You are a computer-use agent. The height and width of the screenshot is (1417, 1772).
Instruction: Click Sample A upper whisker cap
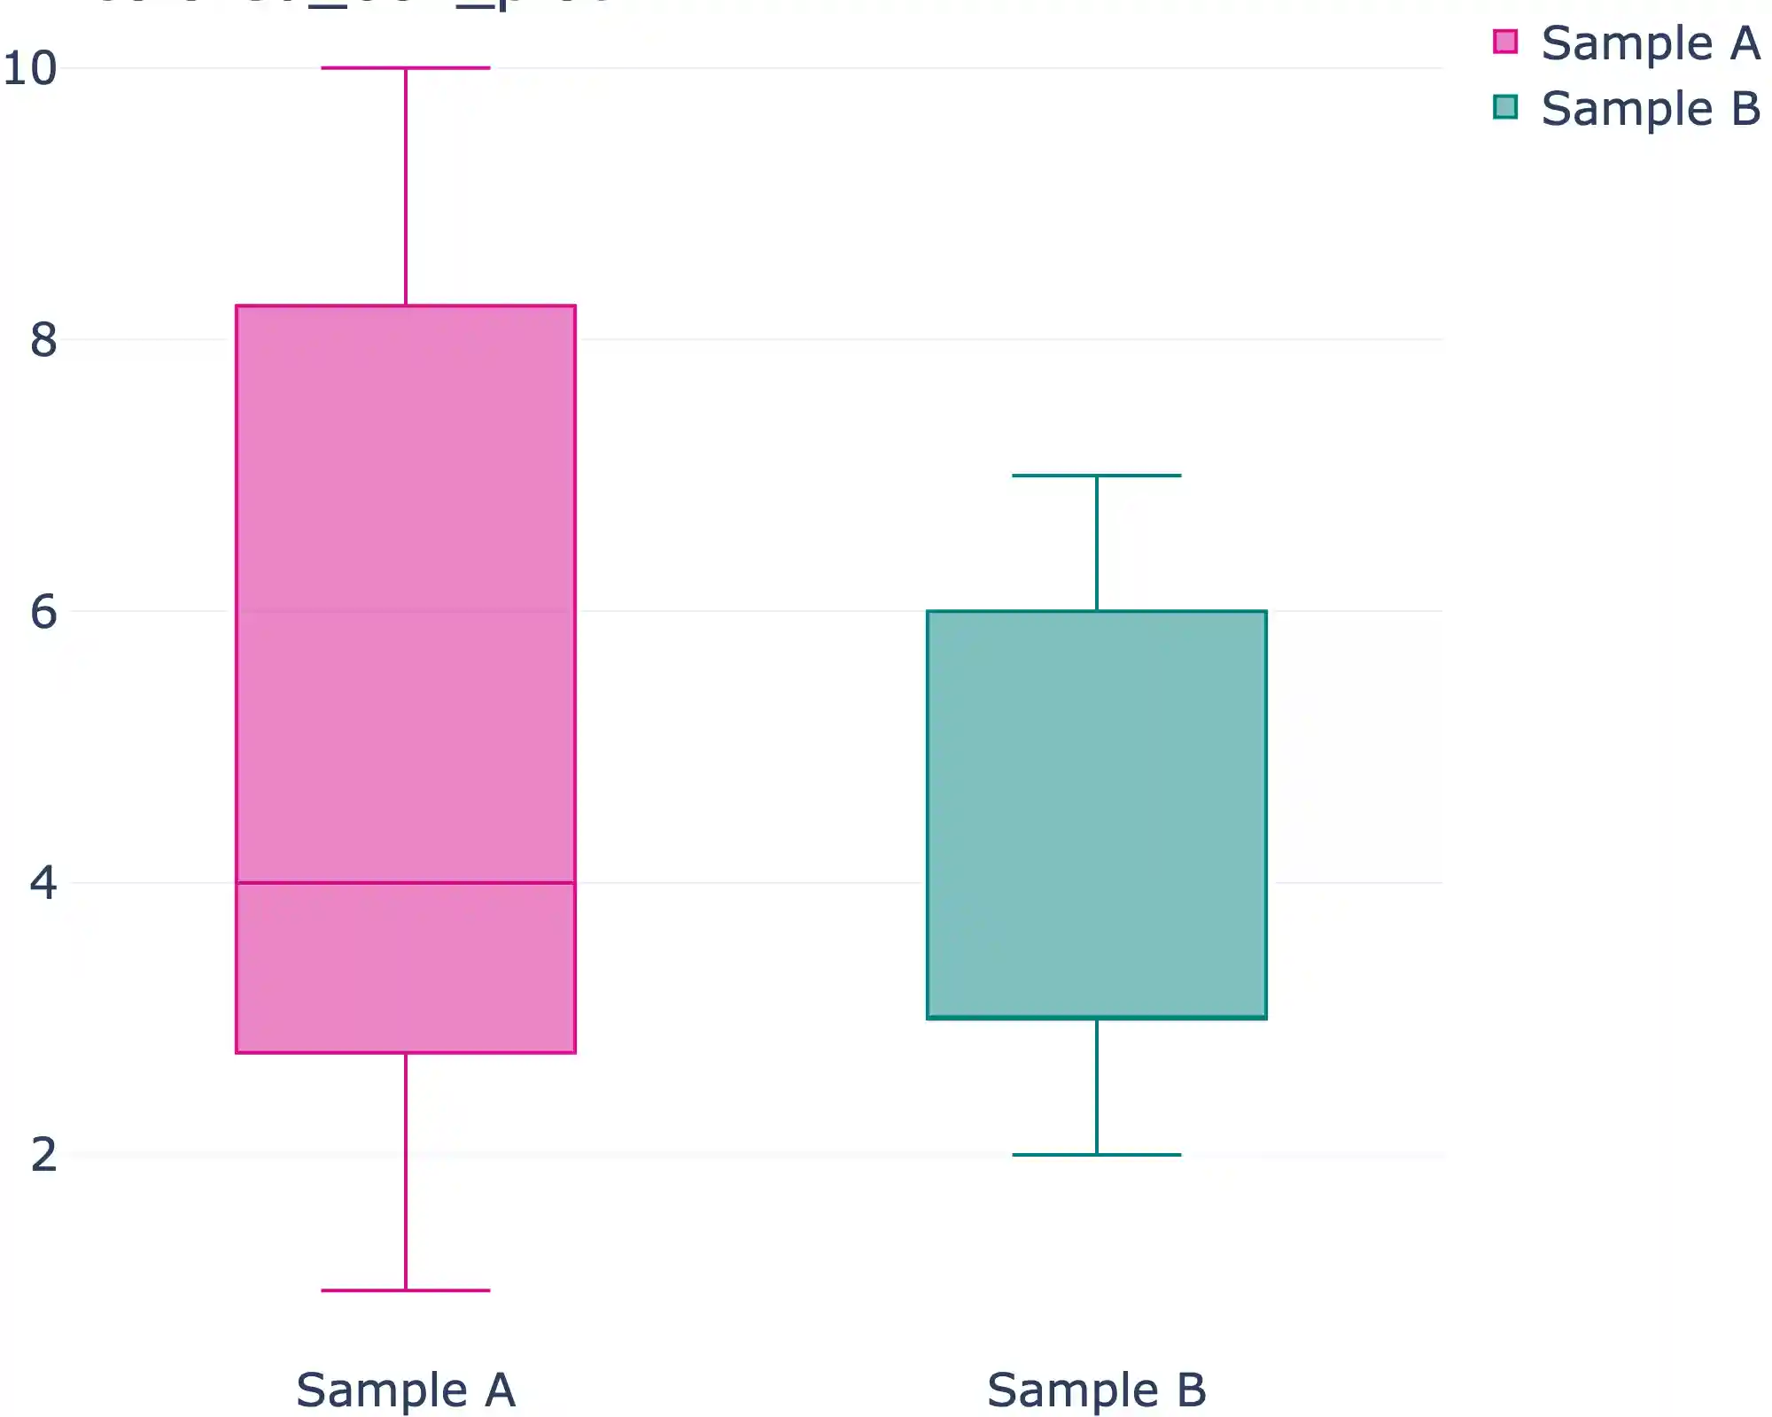point(406,67)
